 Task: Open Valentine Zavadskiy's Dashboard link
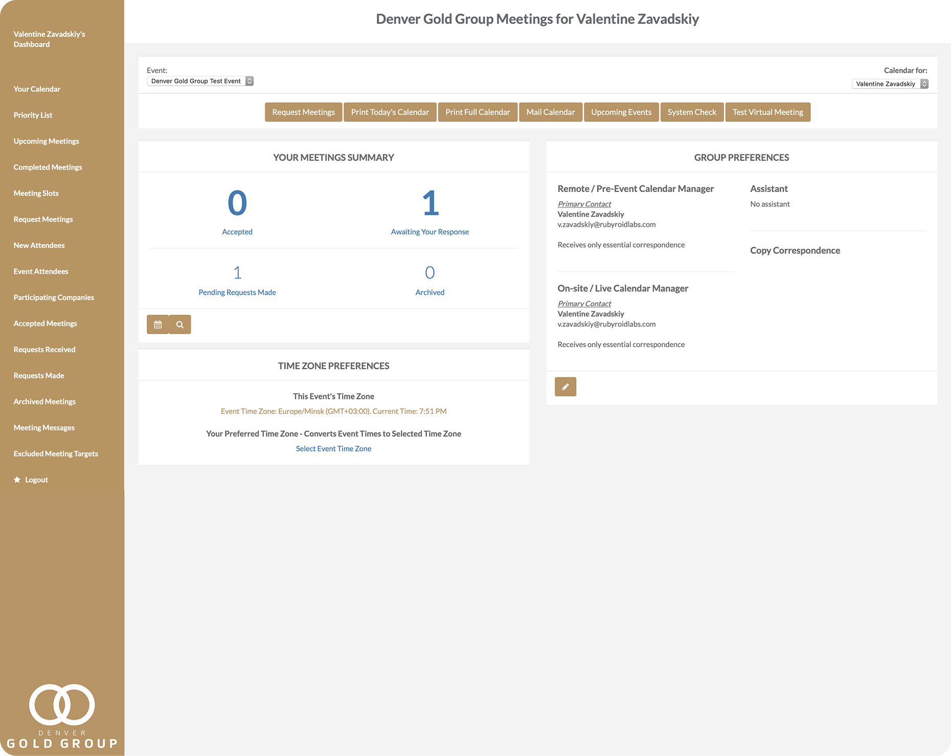click(49, 39)
